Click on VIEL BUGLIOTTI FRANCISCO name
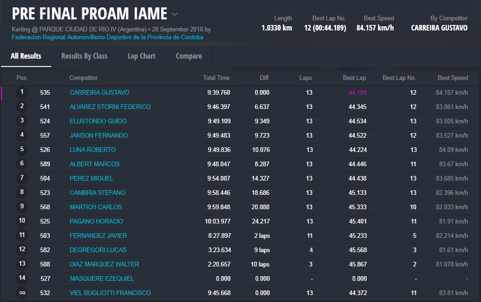Viewport: 481px width, 302px height. coord(110,293)
